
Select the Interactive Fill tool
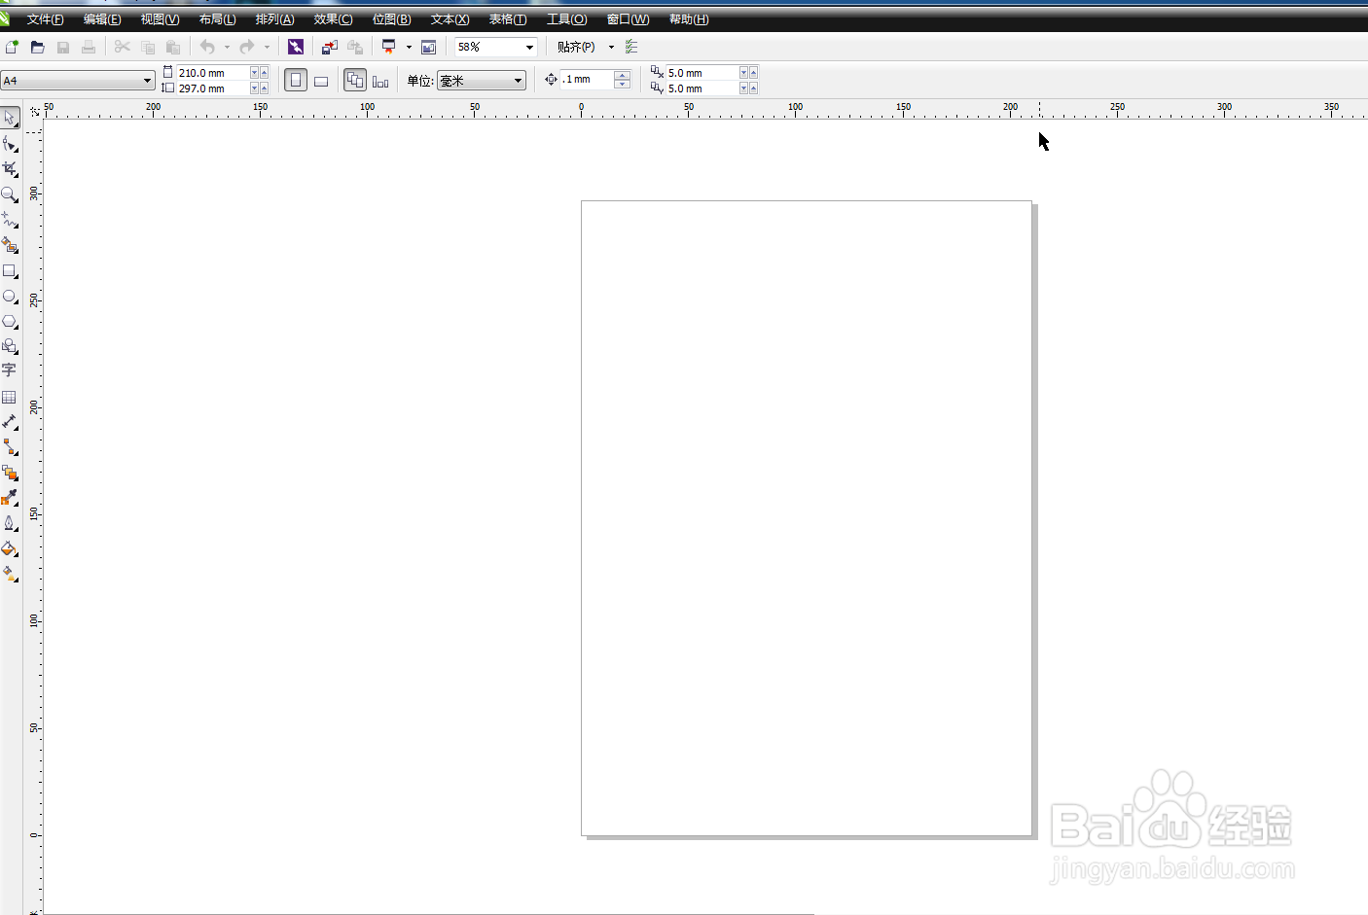10,574
